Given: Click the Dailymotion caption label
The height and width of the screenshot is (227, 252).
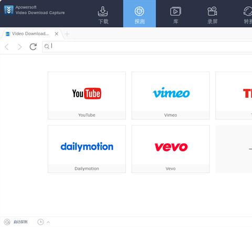Looking at the screenshot, I should click(x=87, y=168).
